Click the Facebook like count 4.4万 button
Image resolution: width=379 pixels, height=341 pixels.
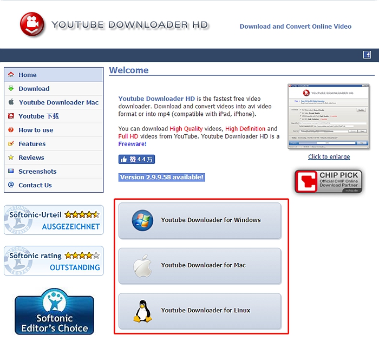(136, 159)
